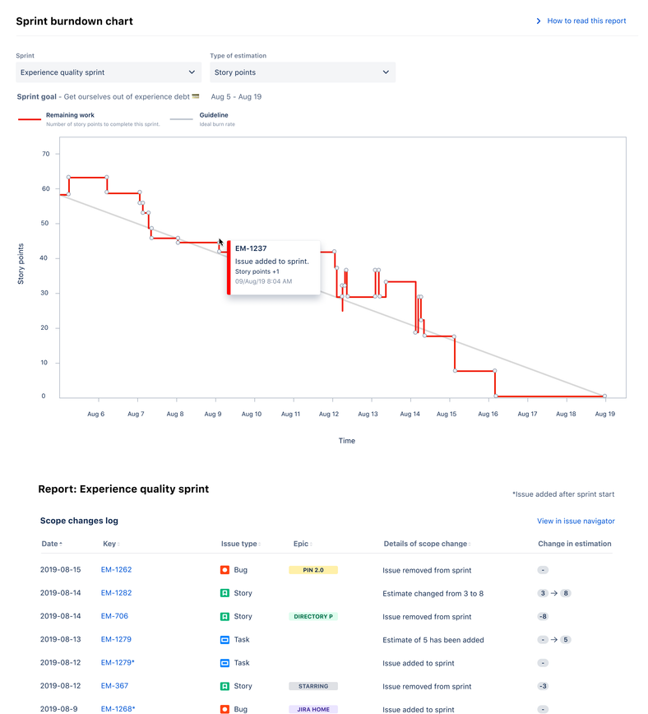Click Bug icon in EM-1262 row
The width and height of the screenshot is (648, 714).
(x=225, y=570)
